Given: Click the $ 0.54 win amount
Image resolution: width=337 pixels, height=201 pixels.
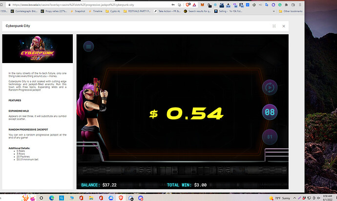Looking at the screenshot, I should click(187, 113).
